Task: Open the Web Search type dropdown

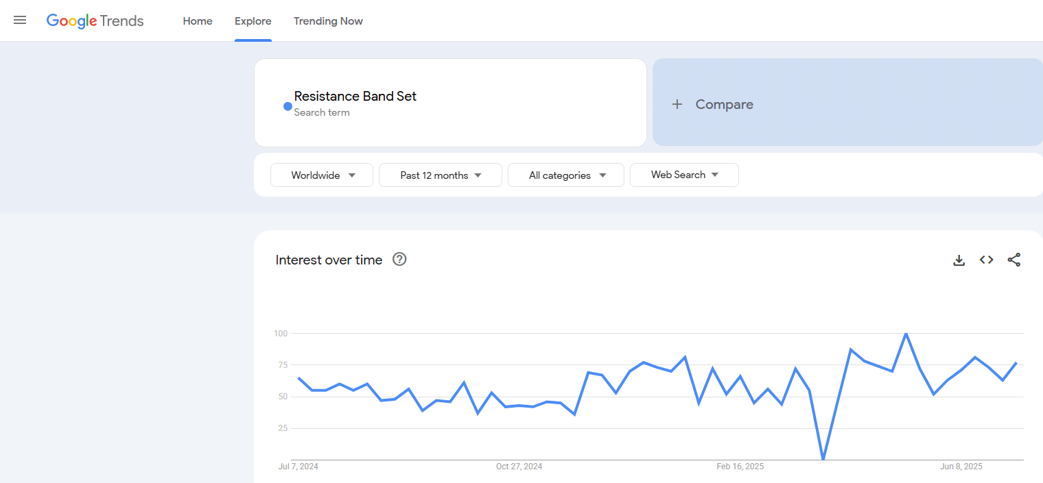Action: tap(684, 175)
